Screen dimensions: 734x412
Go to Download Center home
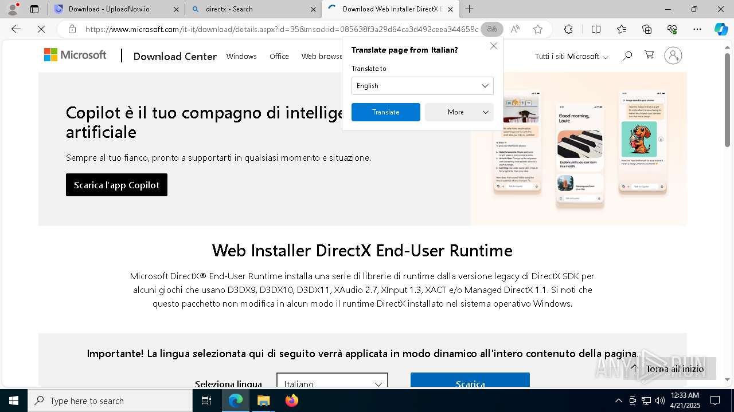coord(175,56)
